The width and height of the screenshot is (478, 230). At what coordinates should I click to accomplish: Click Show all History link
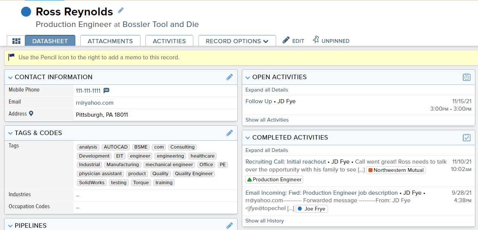coord(265,221)
